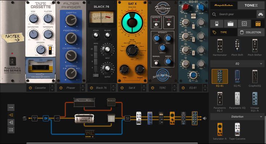Collapse the Distortion section chevron
This screenshot has height=144, width=266.
click(260, 117)
